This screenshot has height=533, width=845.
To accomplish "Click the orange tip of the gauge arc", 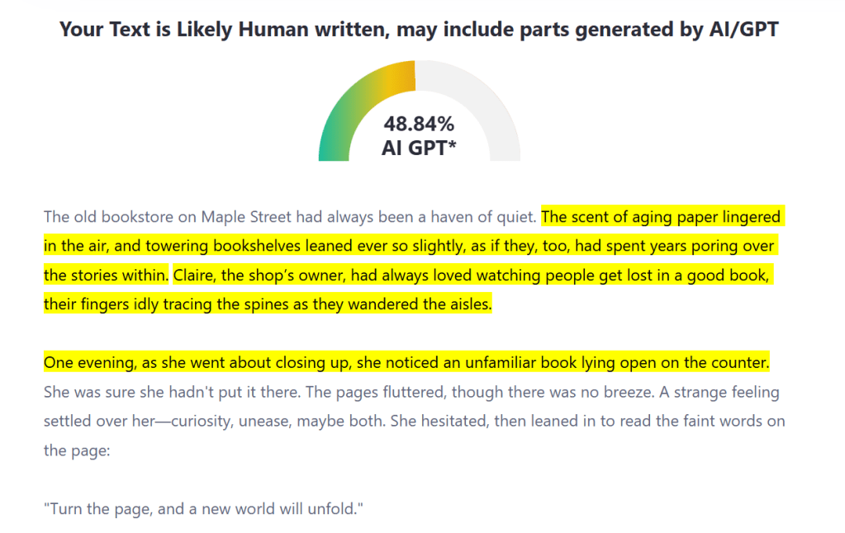I will point(406,76).
